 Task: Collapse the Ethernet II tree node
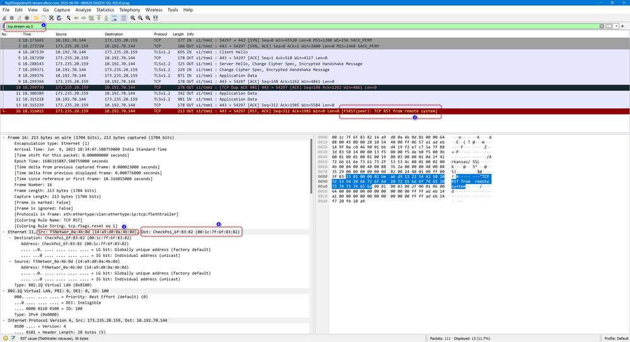pos(3,232)
